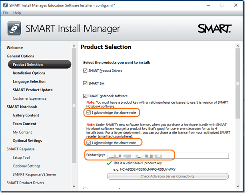Click Check Activation Server Connectivity button
Viewport: 245px width, 193px height.
click(x=167, y=176)
